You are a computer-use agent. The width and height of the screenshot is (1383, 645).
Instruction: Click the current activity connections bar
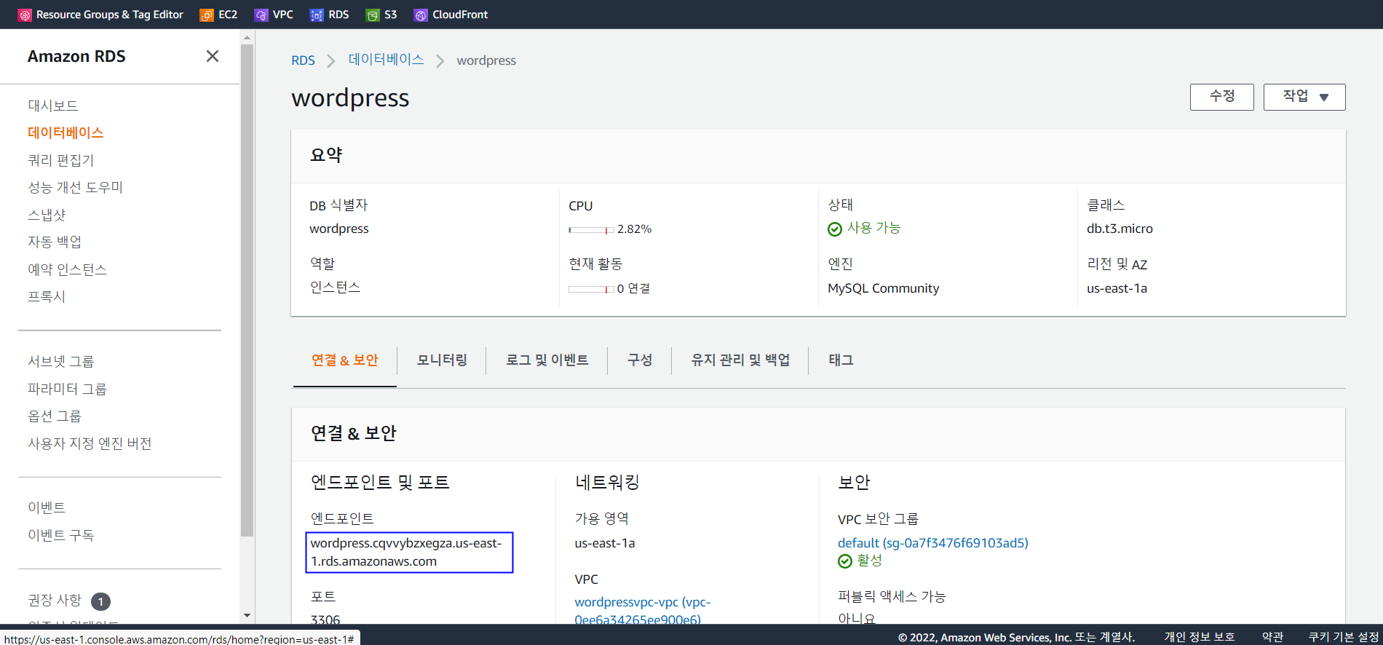pyautogui.click(x=591, y=290)
